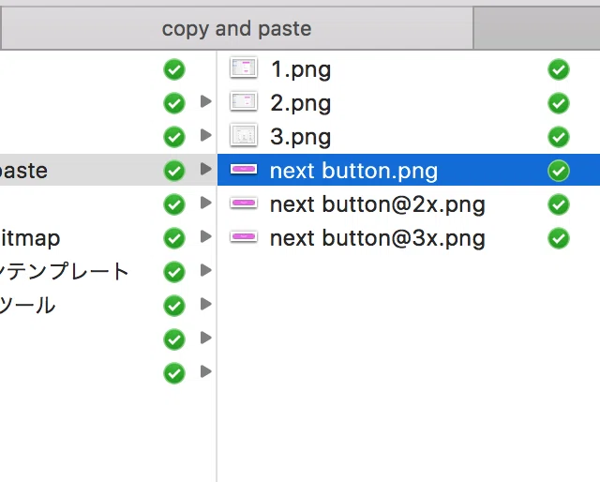This screenshot has height=482, width=600.
Task: Click the sync checkmark beside next button@2x.png
Action: click(x=559, y=204)
